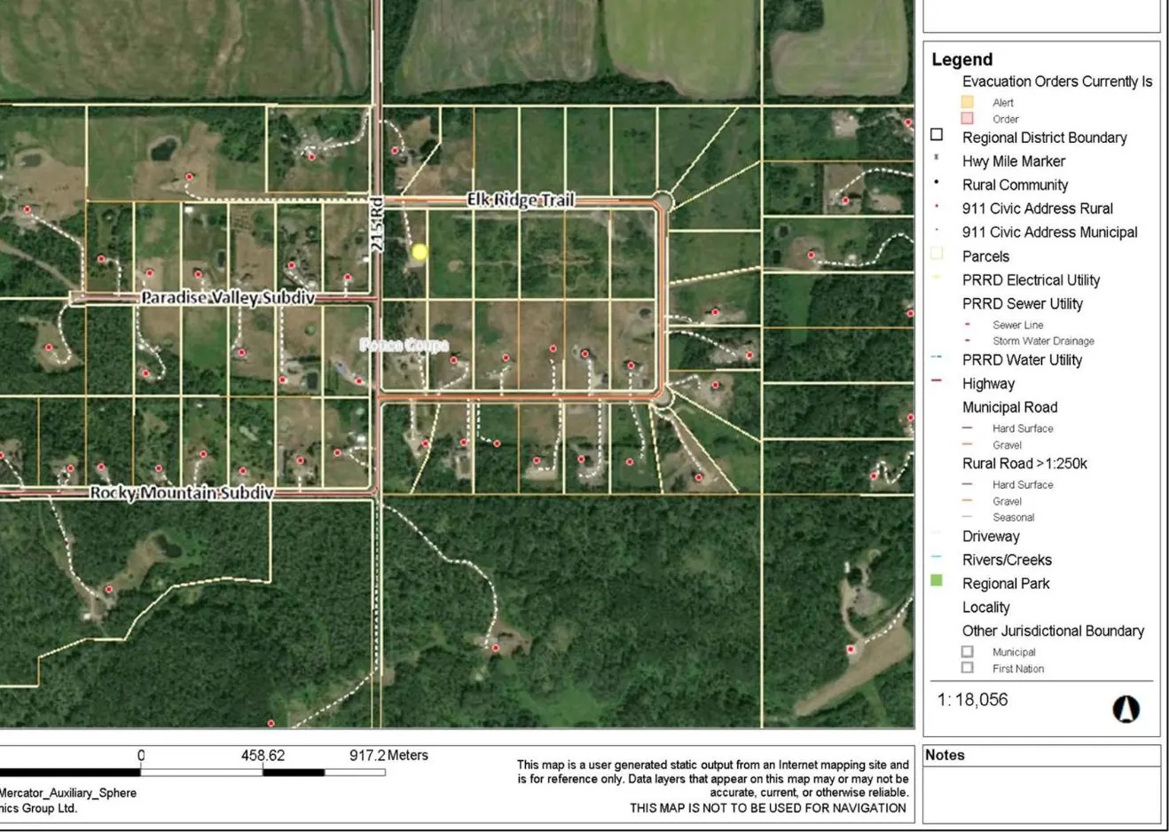Click the yellow location marker on the map
The image size is (1169, 832).
[420, 252]
